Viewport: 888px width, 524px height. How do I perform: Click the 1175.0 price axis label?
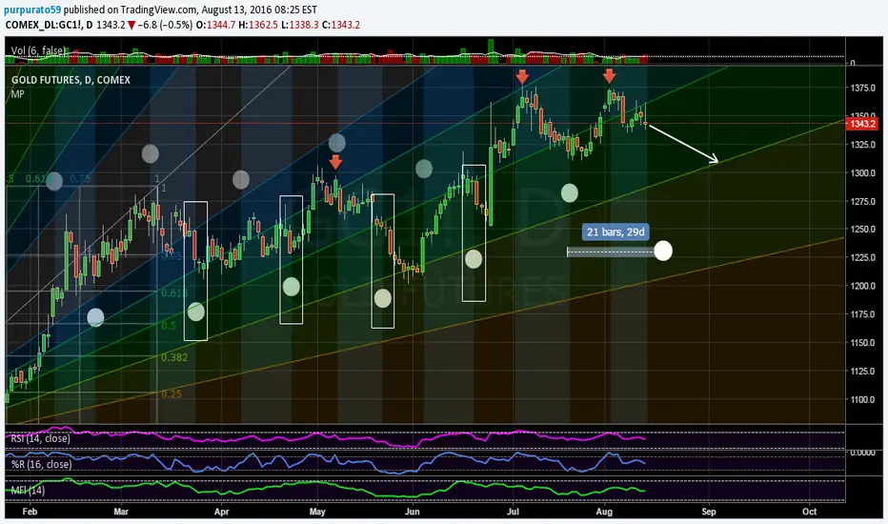click(862, 314)
